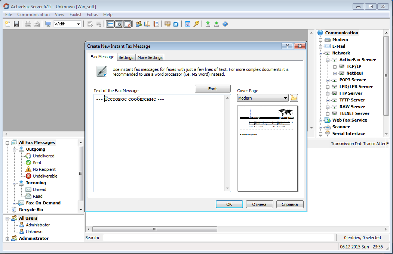Open the File menu

9,15
